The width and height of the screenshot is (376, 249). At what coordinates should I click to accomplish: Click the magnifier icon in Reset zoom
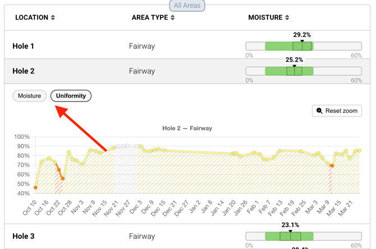point(320,111)
